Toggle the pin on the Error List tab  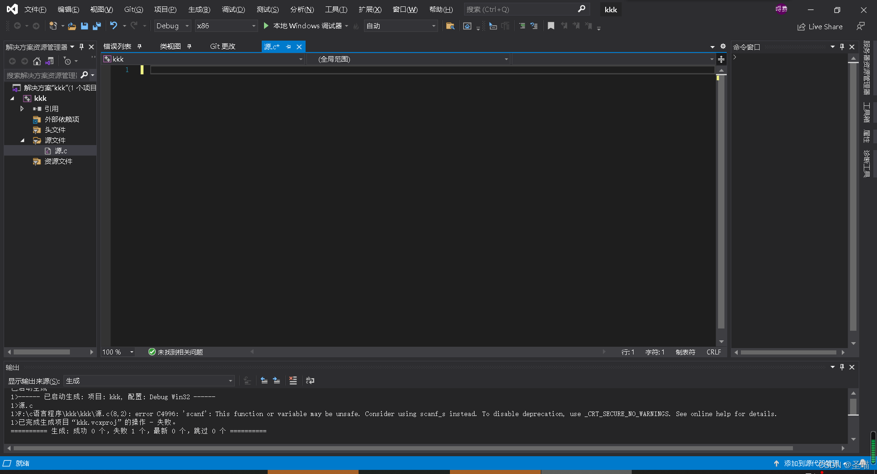139,47
